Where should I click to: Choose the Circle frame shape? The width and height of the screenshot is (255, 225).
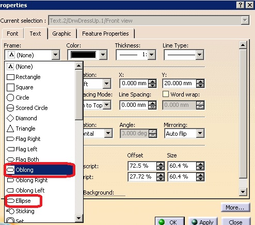pyautogui.click(x=10, y=98)
